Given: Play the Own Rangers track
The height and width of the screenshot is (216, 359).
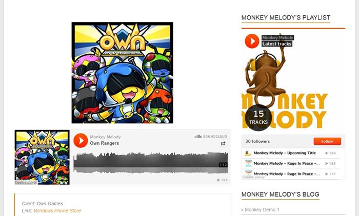Looking at the screenshot, I should (81, 140).
